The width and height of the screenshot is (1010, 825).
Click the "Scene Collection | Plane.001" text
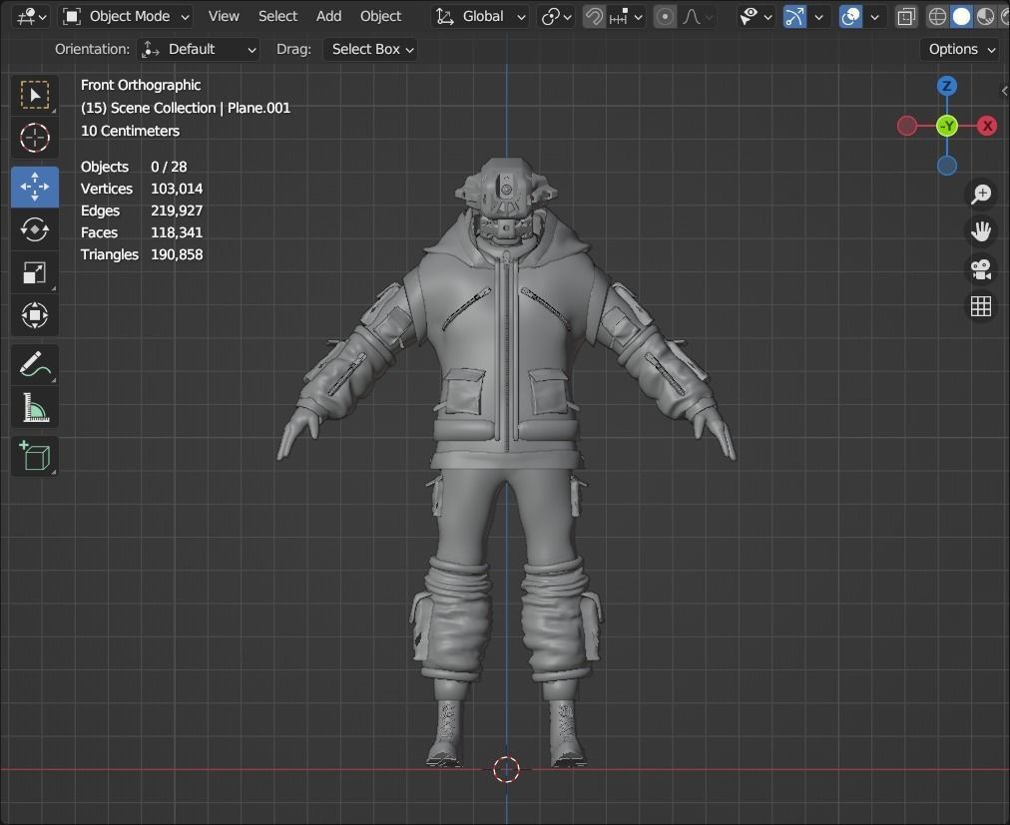201,108
